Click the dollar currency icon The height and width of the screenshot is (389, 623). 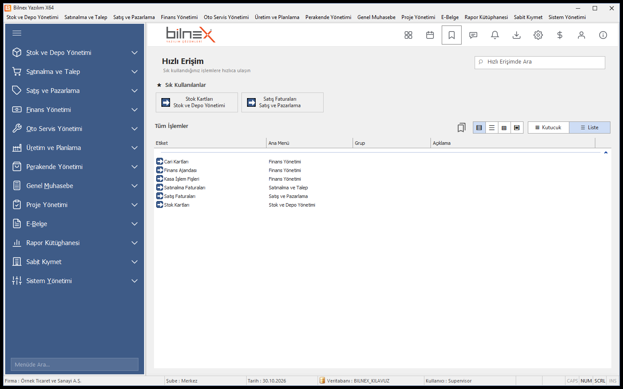[560, 35]
